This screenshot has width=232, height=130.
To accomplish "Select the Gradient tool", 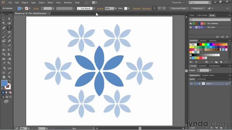I will [9, 59].
